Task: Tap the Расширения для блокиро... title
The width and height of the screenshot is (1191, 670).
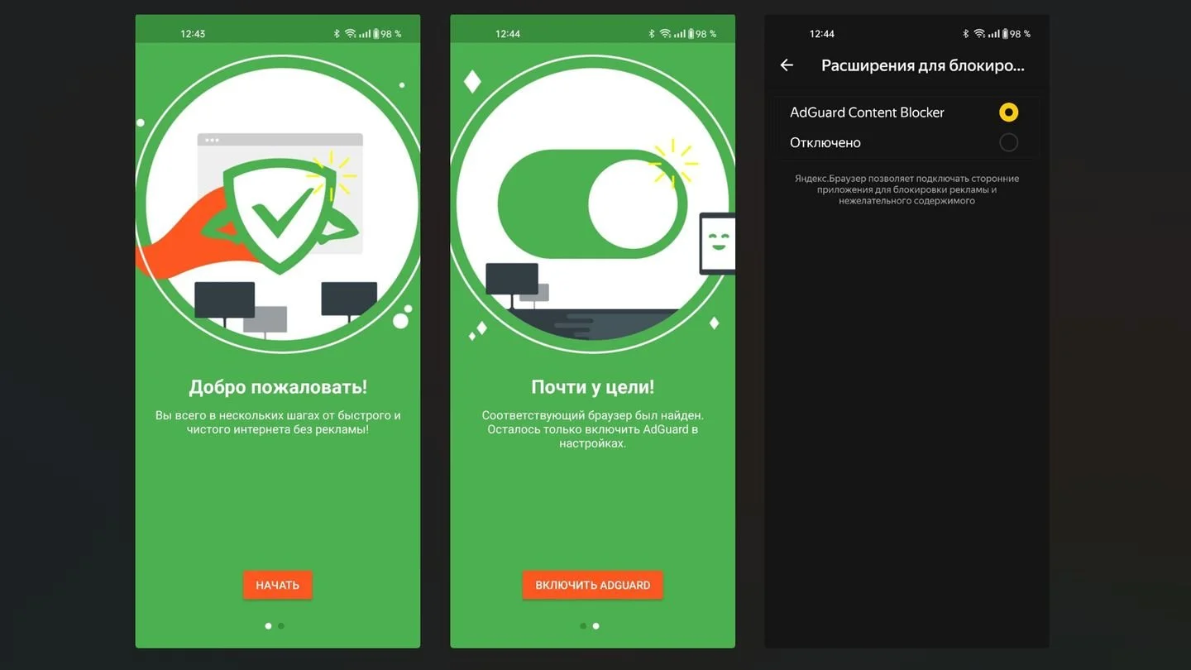Action: pos(923,65)
